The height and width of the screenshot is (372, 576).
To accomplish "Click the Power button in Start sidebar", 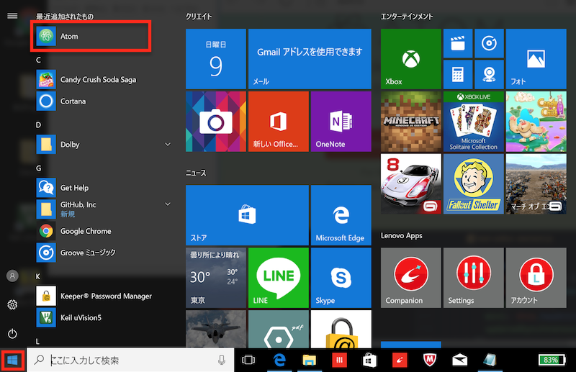I will click(x=12, y=333).
